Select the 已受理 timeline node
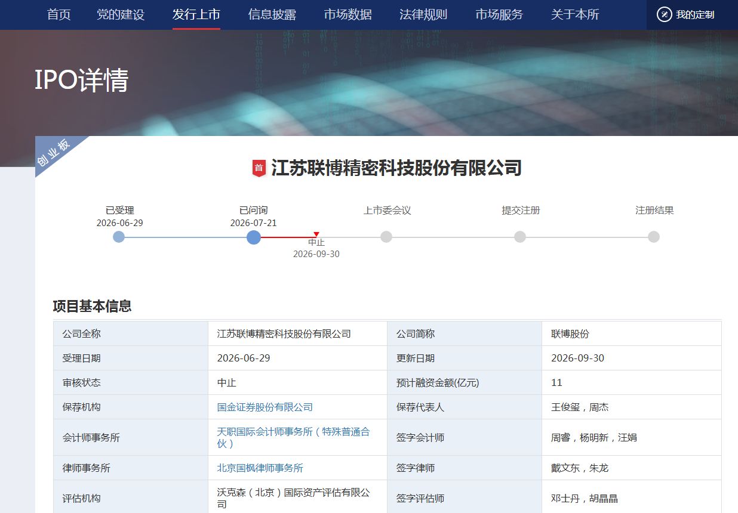 click(x=119, y=237)
